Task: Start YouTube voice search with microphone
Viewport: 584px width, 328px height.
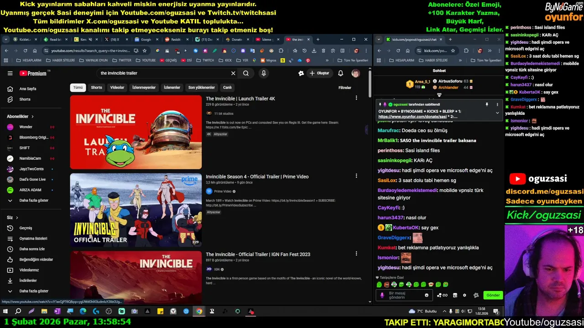Action: pos(263,73)
